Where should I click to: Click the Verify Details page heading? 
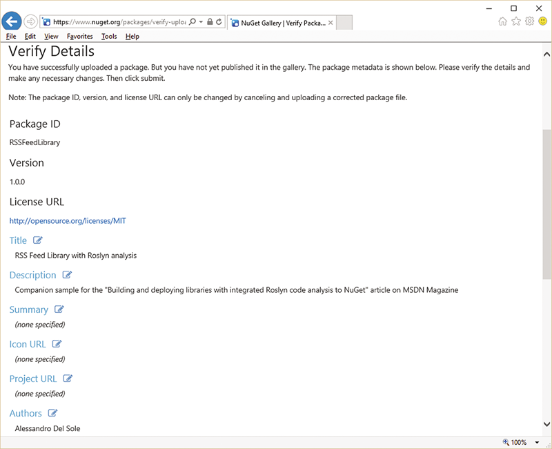tap(51, 51)
